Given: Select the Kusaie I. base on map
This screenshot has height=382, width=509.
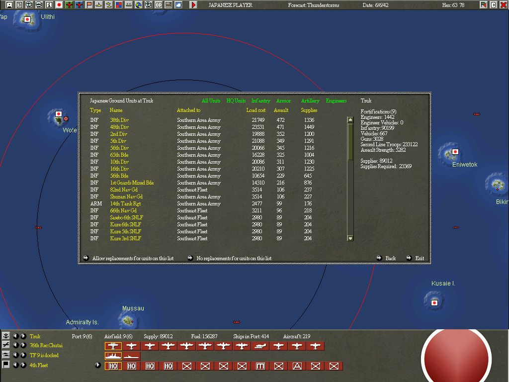Looking at the screenshot, I should pyautogui.click(x=434, y=303).
